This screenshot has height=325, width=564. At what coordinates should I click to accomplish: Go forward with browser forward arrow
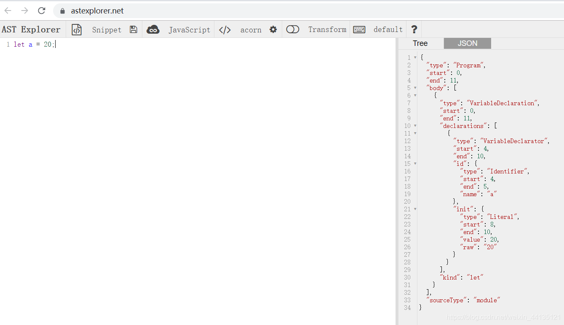[x=24, y=11]
